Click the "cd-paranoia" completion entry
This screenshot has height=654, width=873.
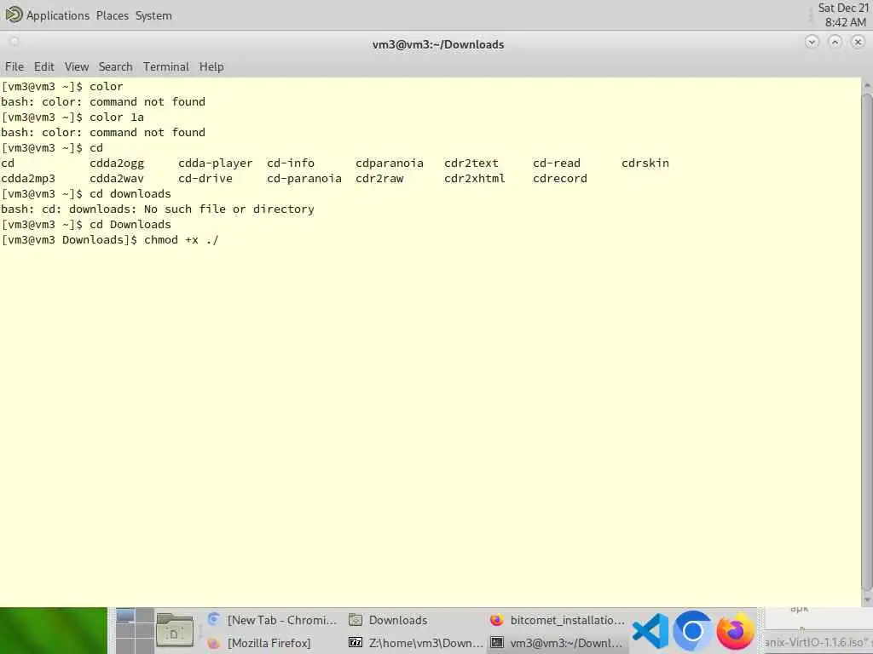[304, 179]
